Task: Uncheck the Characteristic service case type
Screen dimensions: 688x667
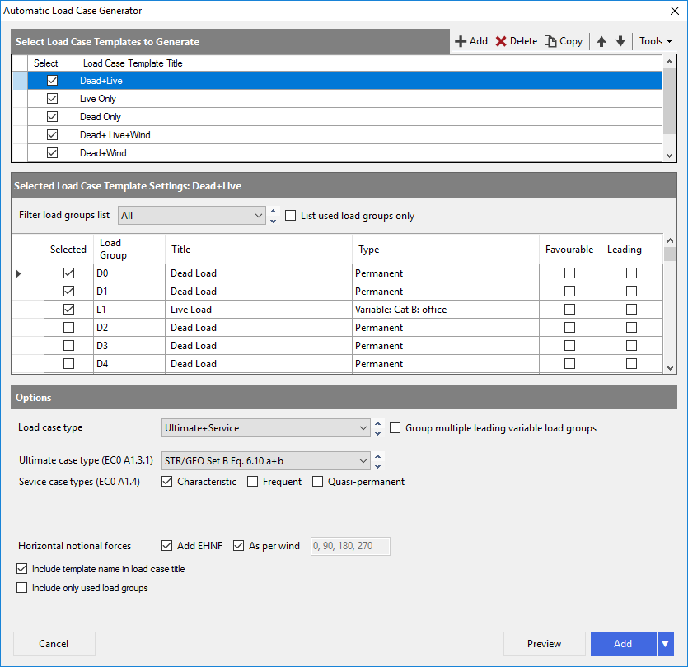Action: tap(166, 482)
